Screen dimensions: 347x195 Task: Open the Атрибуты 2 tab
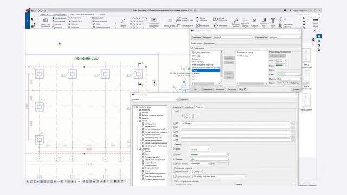pos(189,107)
